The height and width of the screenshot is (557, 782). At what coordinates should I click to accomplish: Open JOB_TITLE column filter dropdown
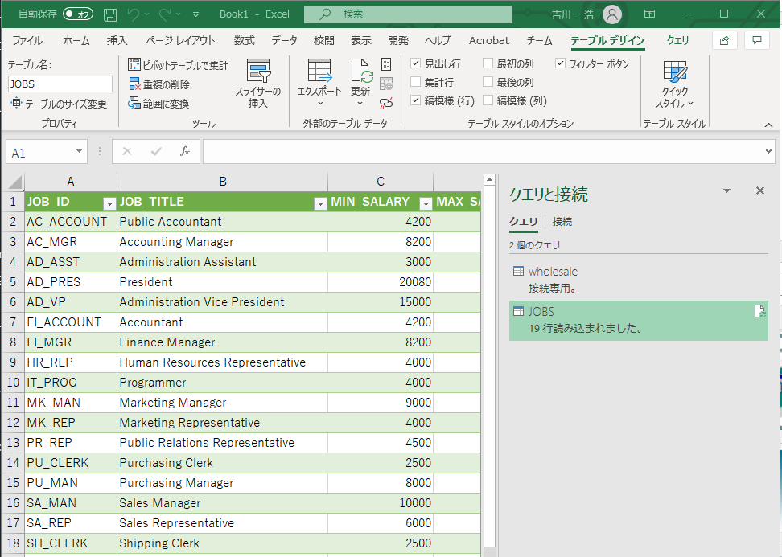tap(319, 203)
